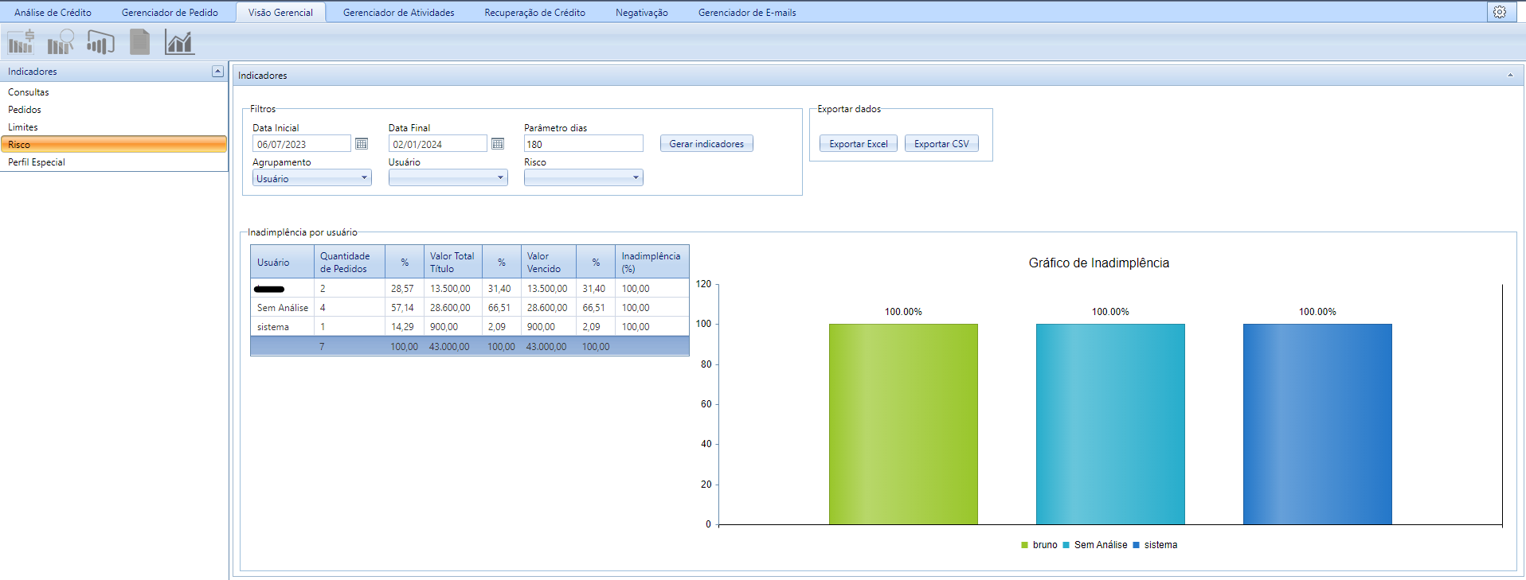Open the bar chart with magnifier icon
The height and width of the screenshot is (580, 1526).
(x=61, y=41)
